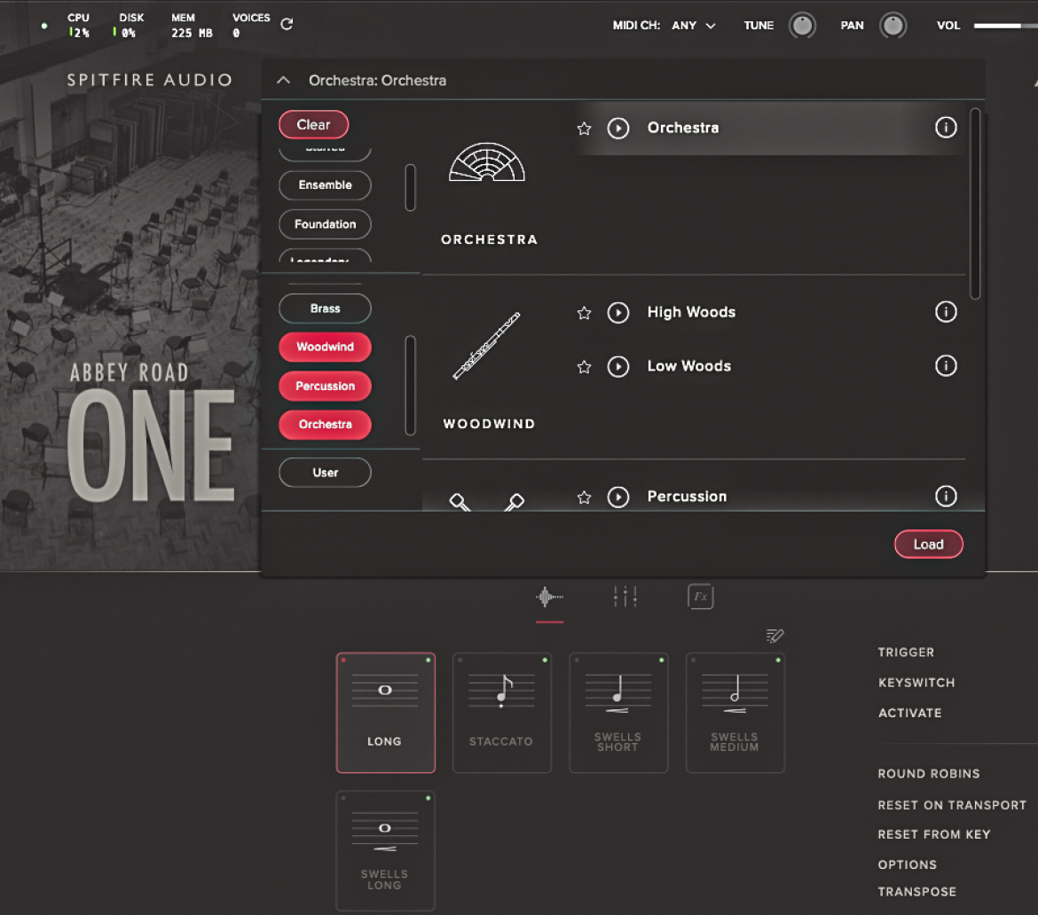Open the waveform techniques tab
This screenshot has height=915, width=1038.
pyautogui.click(x=549, y=597)
